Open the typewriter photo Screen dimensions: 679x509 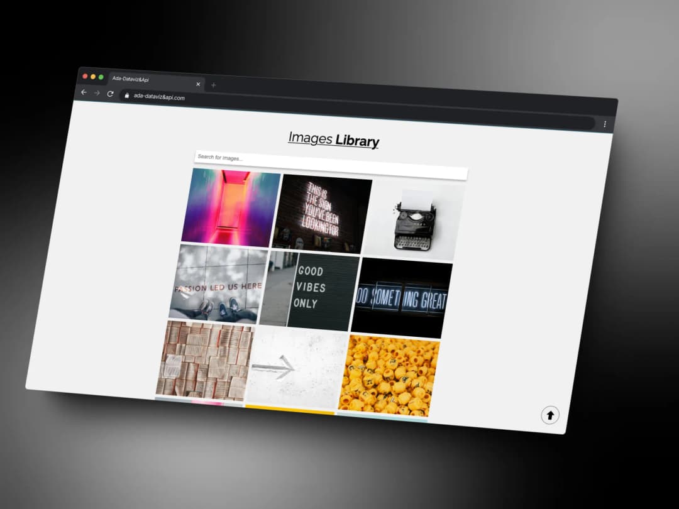pos(415,220)
